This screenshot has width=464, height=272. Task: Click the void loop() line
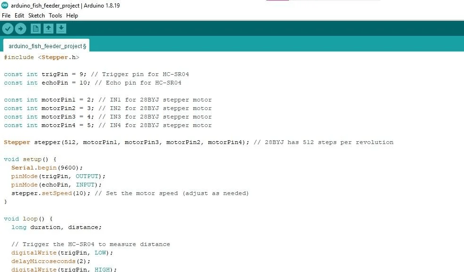point(28,219)
